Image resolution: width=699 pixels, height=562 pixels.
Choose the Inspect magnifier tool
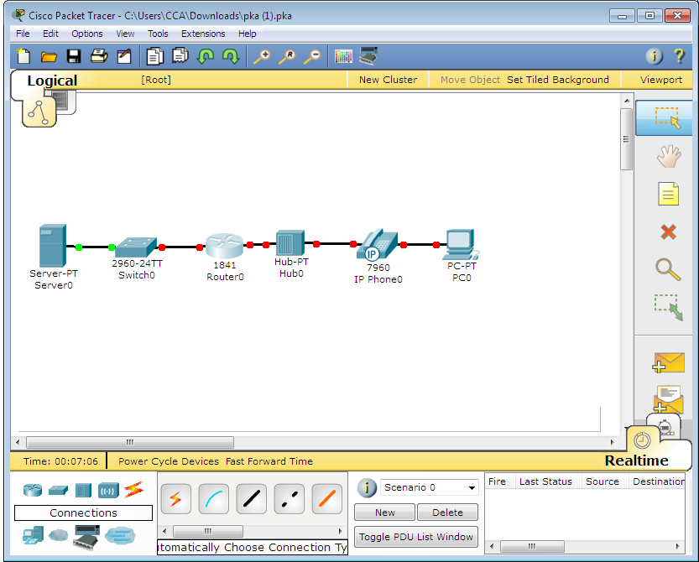(x=668, y=269)
